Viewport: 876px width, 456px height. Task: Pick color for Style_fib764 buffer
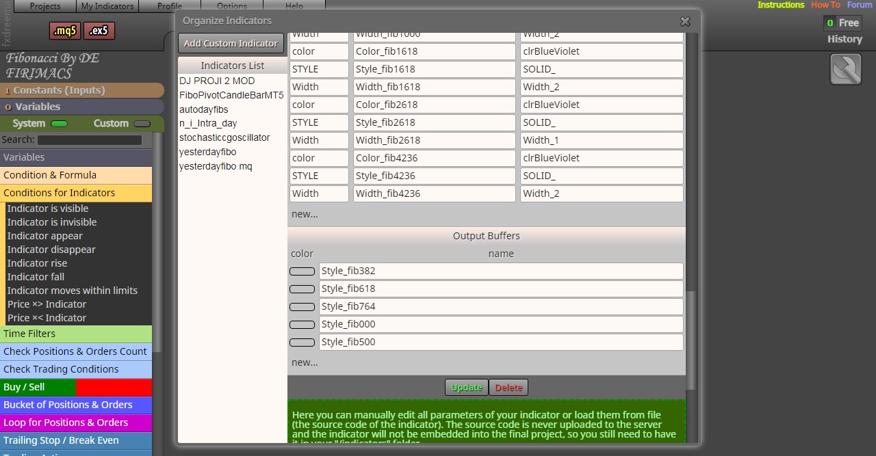point(302,307)
